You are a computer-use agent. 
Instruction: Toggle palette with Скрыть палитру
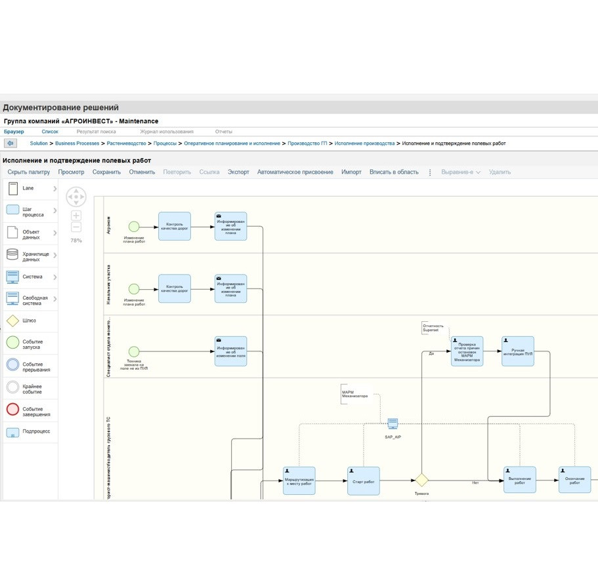click(x=28, y=172)
